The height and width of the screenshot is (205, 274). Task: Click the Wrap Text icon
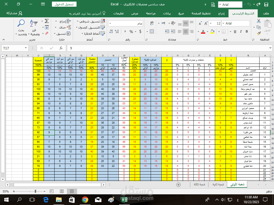[152, 23]
